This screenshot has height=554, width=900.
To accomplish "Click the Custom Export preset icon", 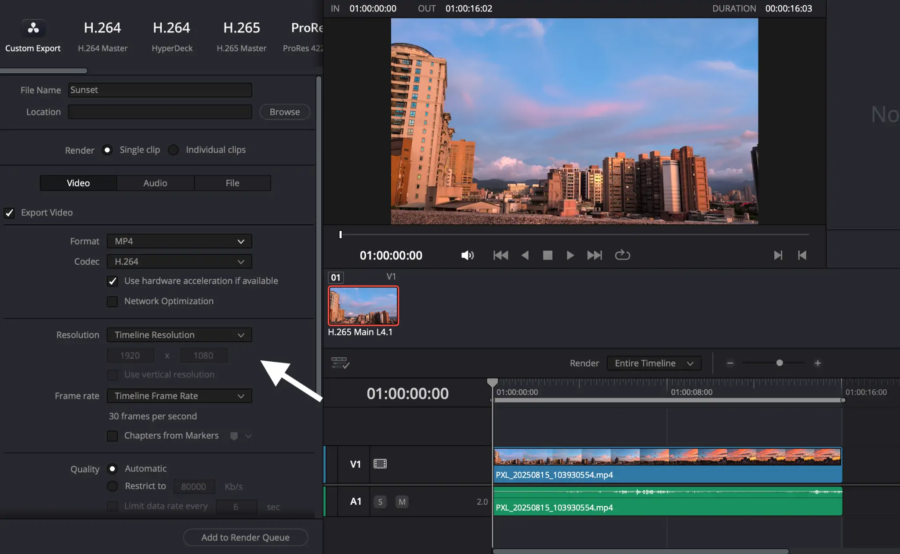I will pos(33,29).
